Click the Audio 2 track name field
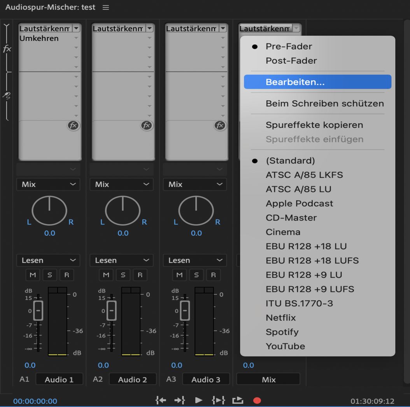This screenshot has height=407, width=410. point(133,379)
